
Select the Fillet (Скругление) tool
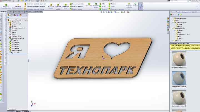(x=89, y=5)
